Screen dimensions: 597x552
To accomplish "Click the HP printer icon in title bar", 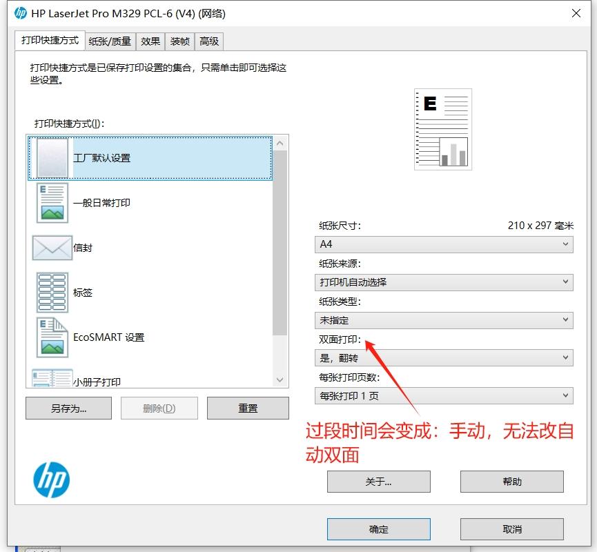I will click(x=21, y=13).
